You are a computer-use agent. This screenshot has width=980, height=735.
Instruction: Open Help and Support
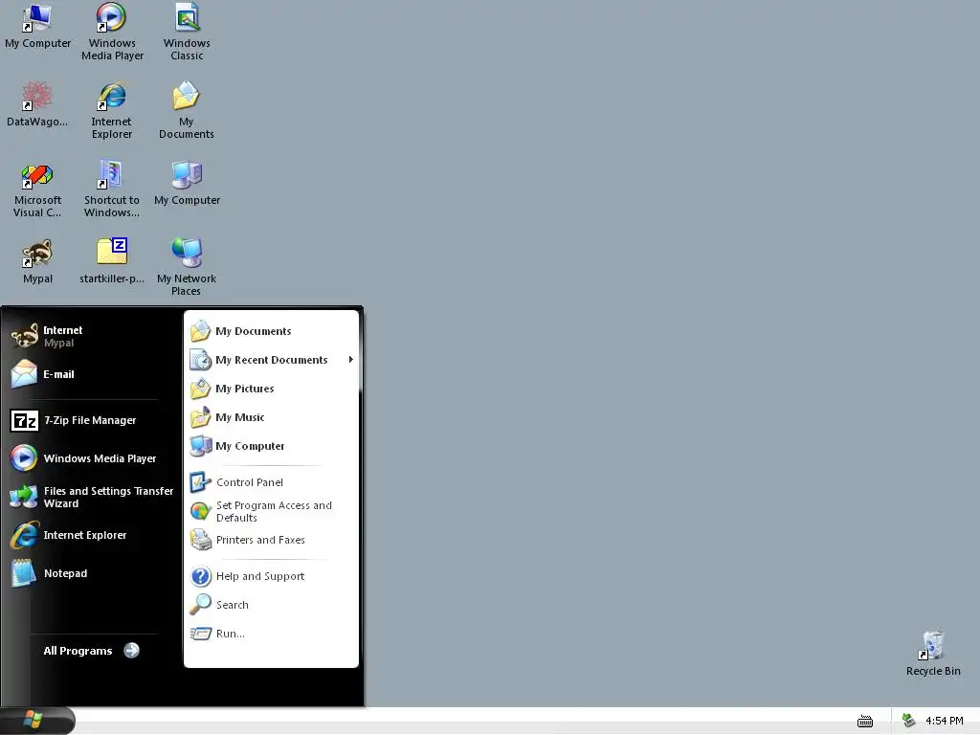click(x=271, y=576)
